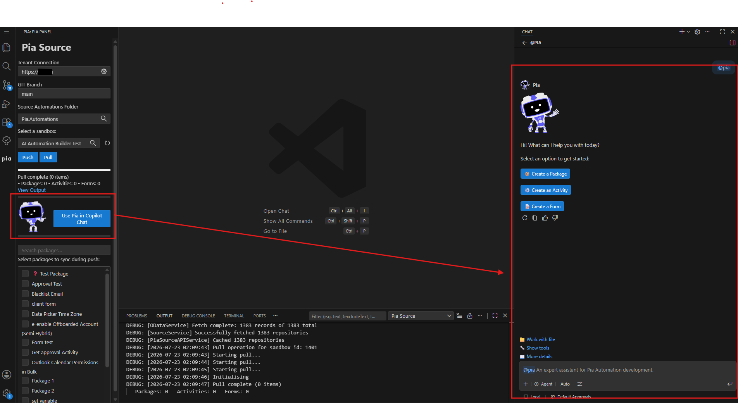Click the Tenant Connection settings gear
Viewport: 738px width, 403px height.
pyautogui.click(x=104, y=71)
